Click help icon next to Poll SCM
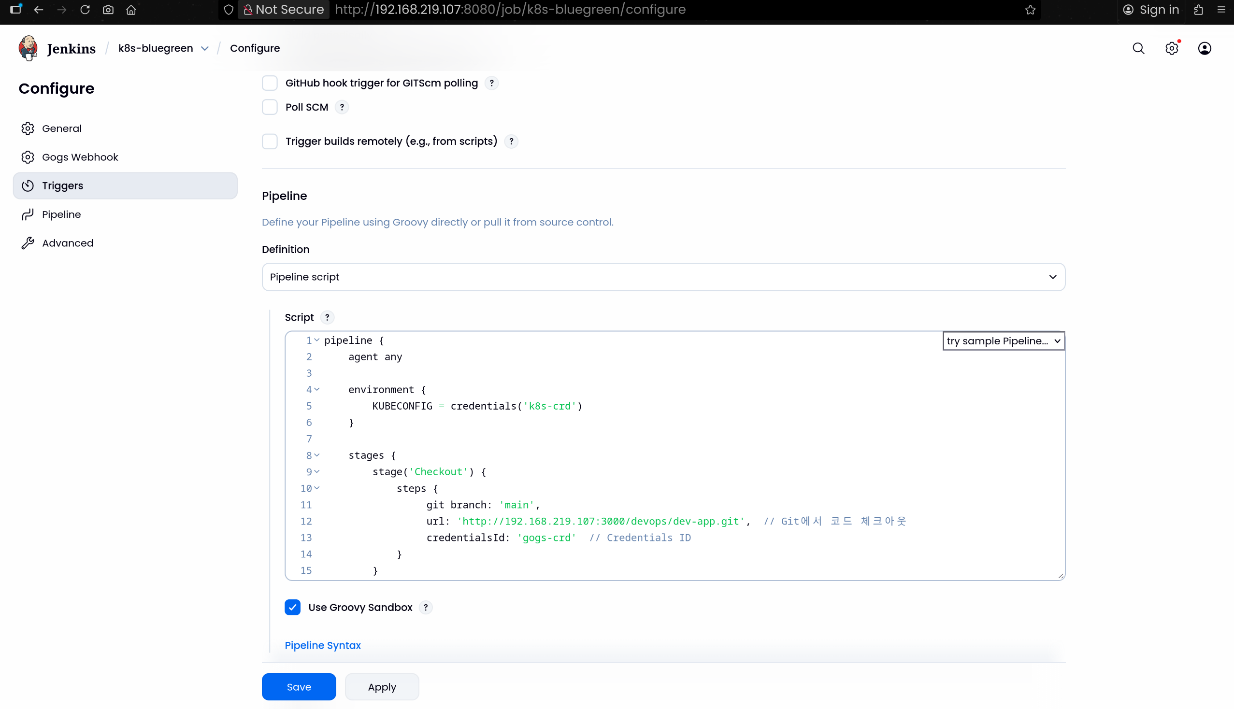1234x709 pixels. (x=342, y=107)
